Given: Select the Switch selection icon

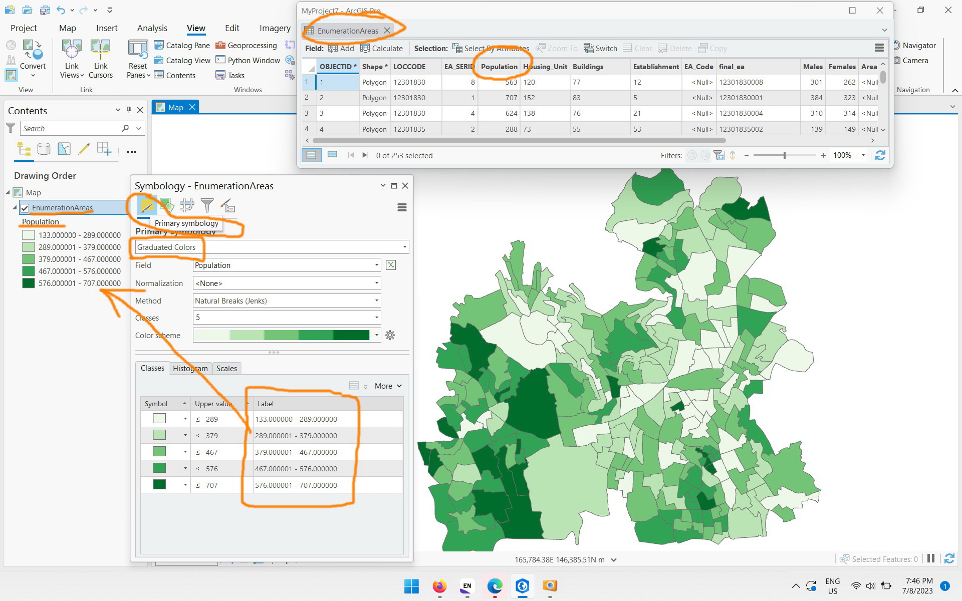Looking at the screenshot, I should pyautogui.click(x=600, y=48).
